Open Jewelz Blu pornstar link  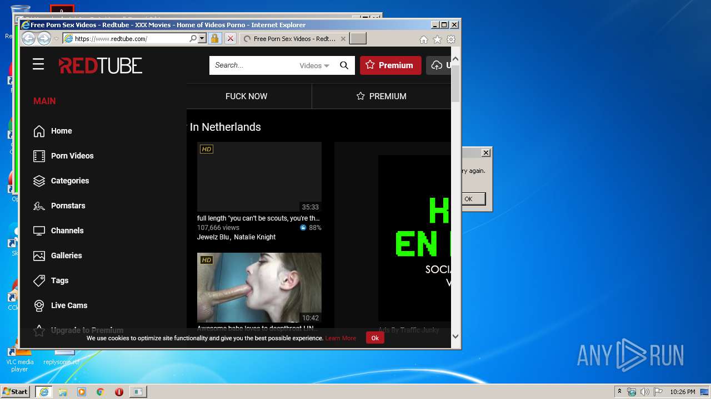[213, 237]
